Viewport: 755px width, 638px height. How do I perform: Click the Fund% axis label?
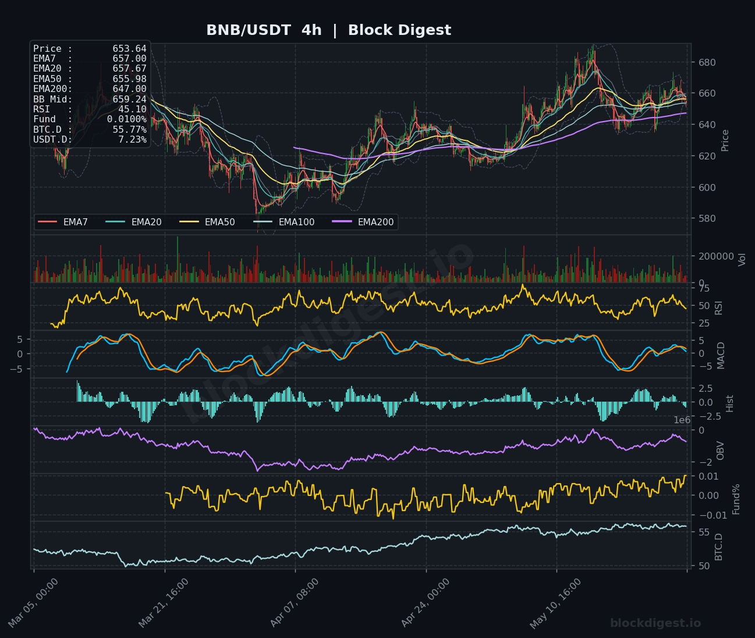click(736, 499)
